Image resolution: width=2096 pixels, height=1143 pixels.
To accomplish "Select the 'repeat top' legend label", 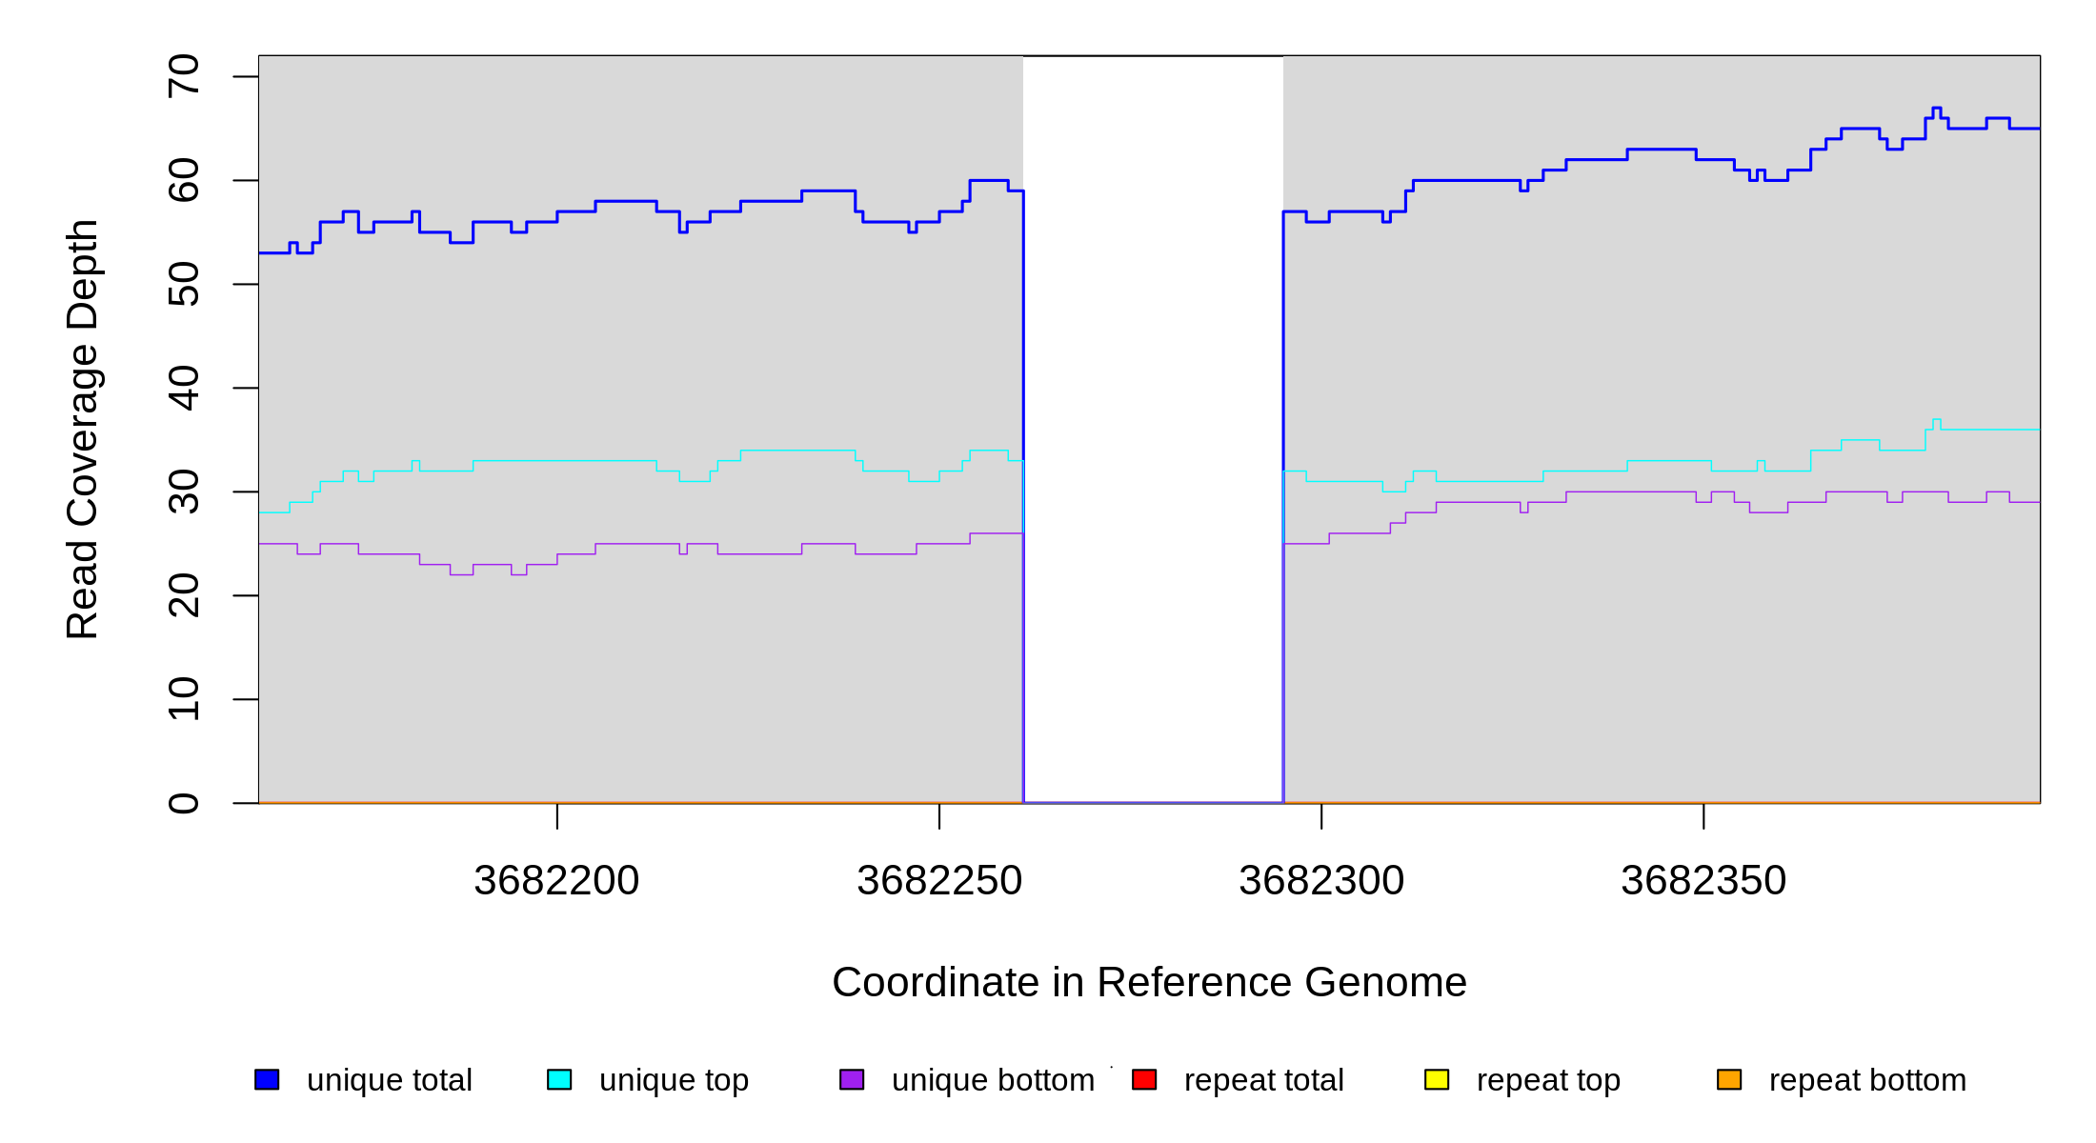I will coord(1548,1080).
